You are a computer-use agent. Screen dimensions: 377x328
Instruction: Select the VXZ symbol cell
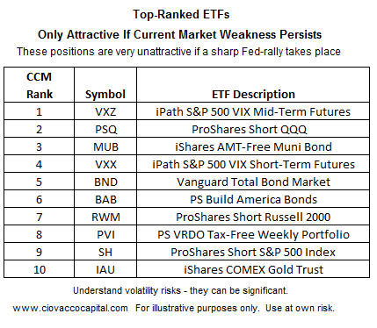click(x=105, y=111)
